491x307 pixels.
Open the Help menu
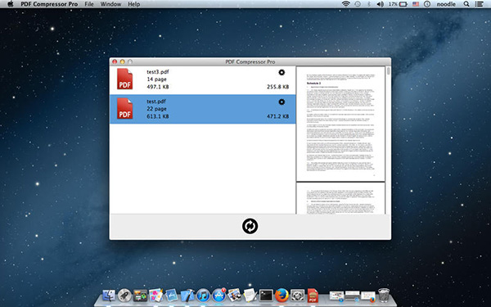pyautogui.click(x=133, y=4)
